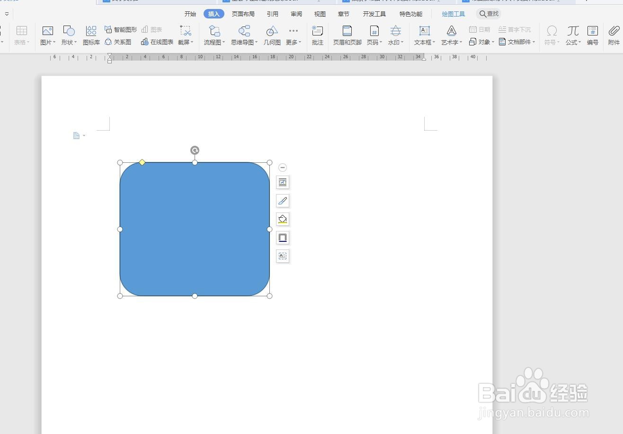Viewport: 623px width, 434px height.
Task: Open the shape style brush button
Action: pos(283,201)
